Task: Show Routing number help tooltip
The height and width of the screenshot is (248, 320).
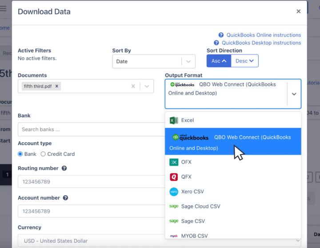Action: point(64,168)
